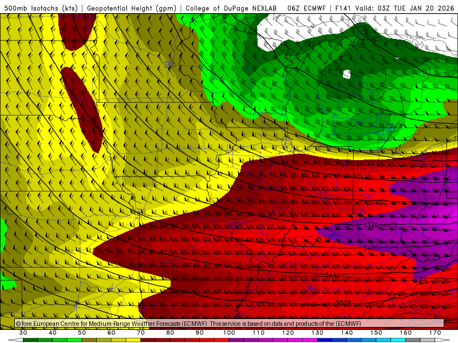Click the 50 value on the color scale
The width and height of the screenshot is (458, 343).
82,333
